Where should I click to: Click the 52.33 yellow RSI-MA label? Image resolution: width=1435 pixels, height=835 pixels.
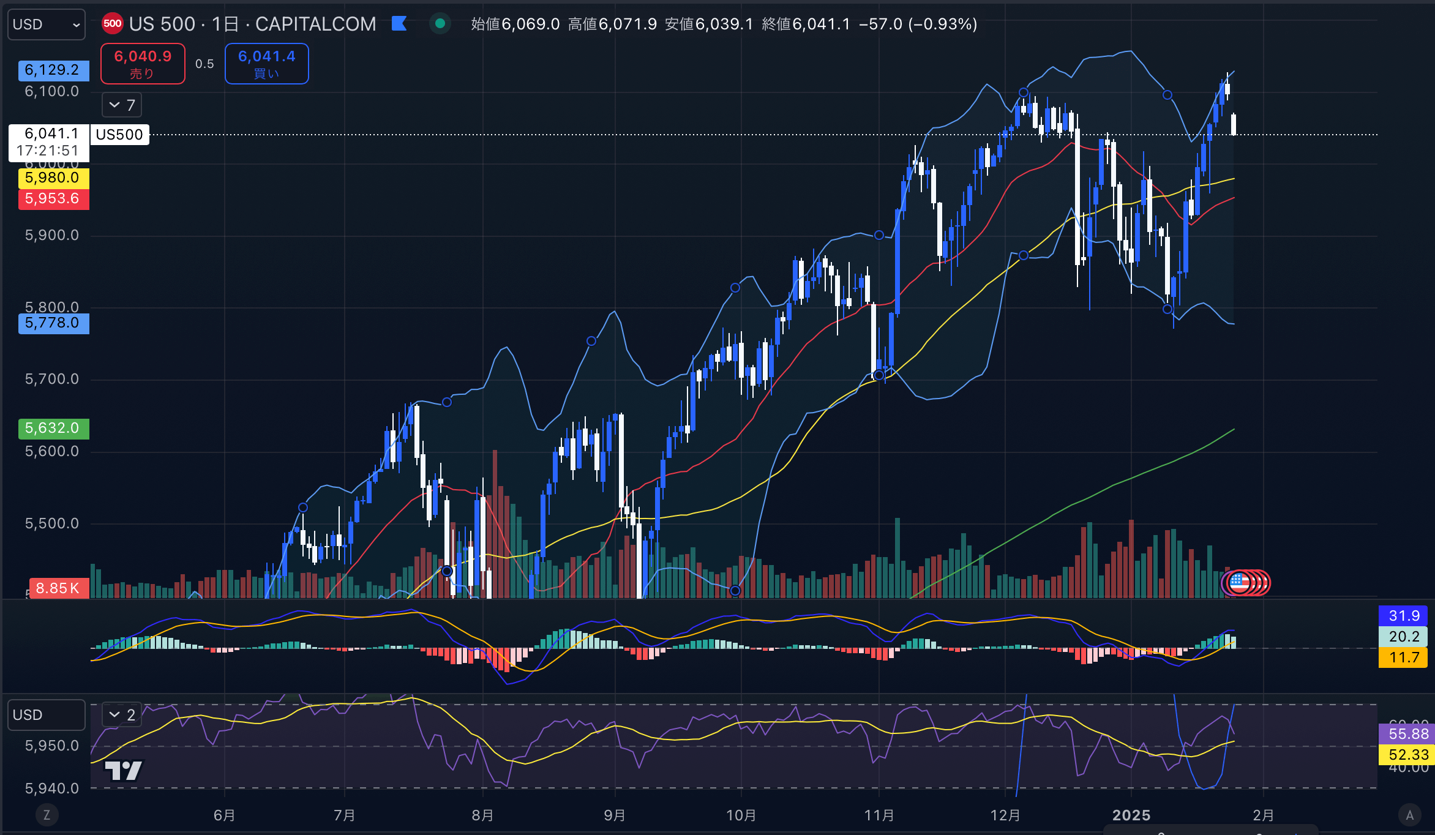1407,755
